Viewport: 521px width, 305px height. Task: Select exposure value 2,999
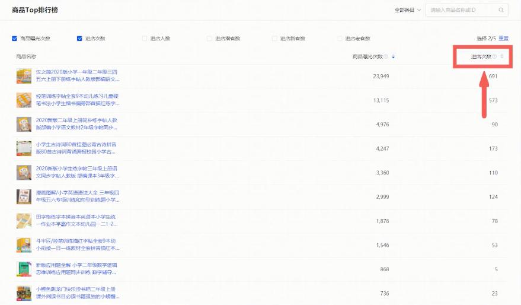(382, 196)
